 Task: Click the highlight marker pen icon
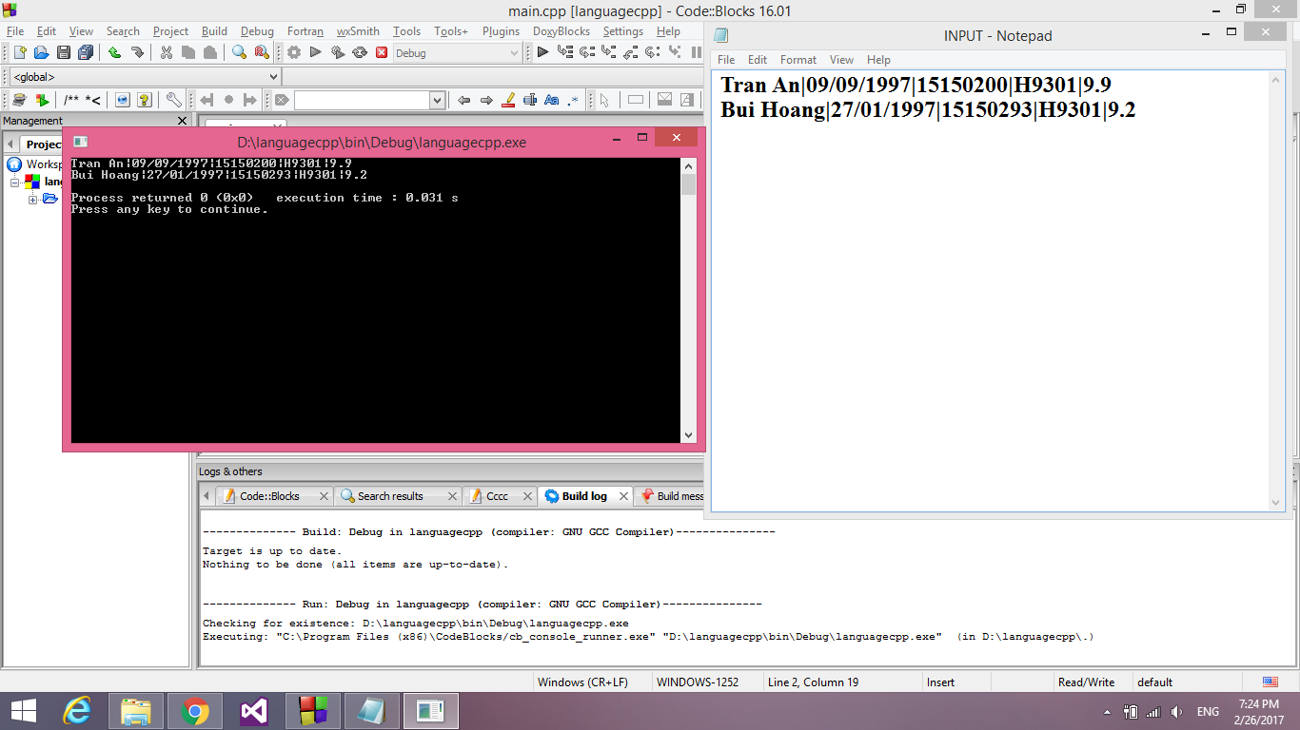pos(508,100)
